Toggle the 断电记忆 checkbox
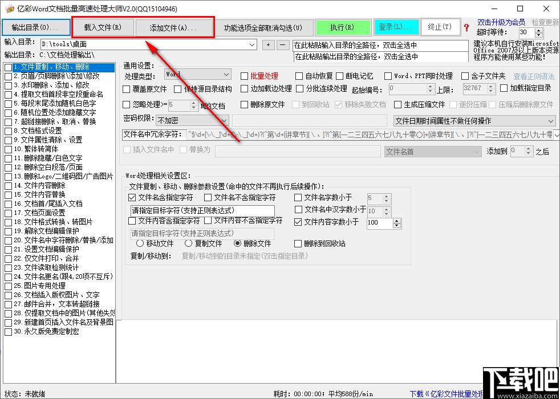The width and height of the screenshot is (560, 399). (x=339, y=76)
